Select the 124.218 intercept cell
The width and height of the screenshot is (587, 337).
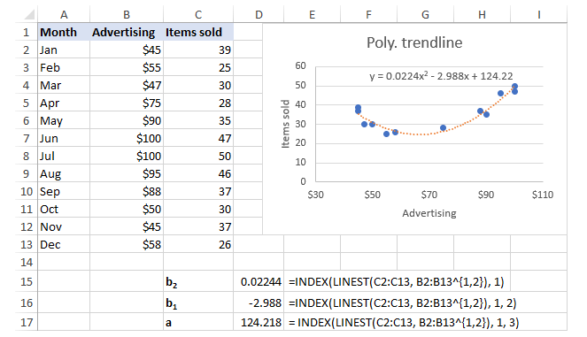259,322
